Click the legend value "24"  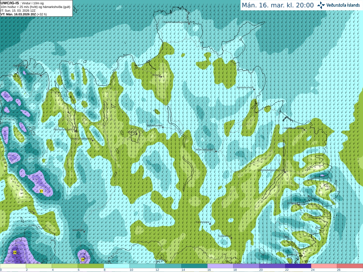tap(313, 270)
